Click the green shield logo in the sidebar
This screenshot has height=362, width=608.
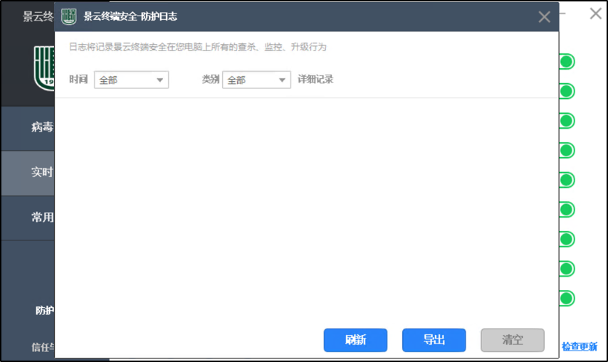click(44, 68)
